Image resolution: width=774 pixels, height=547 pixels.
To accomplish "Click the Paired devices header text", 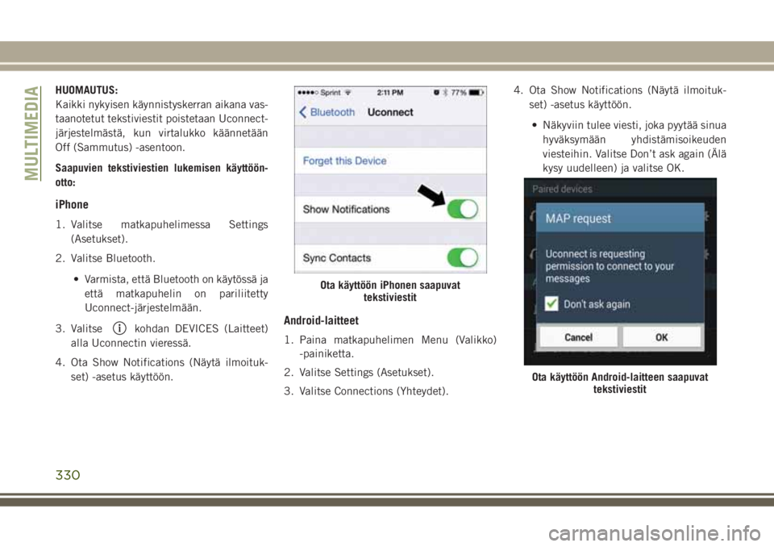I will click(x=562, y=190).
